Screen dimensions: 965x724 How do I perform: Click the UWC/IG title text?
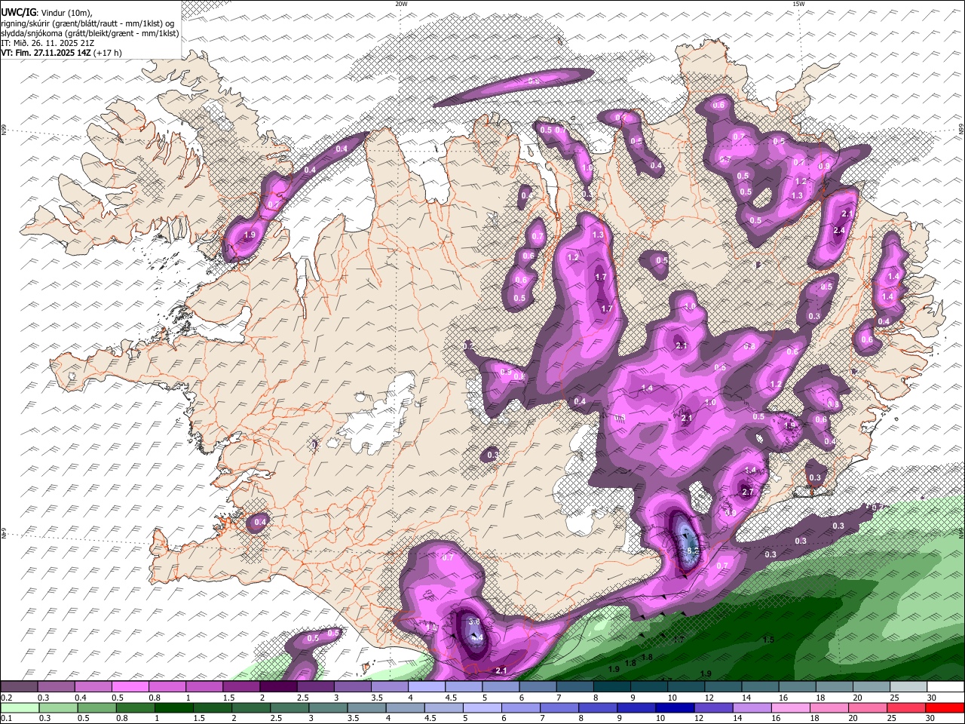coord(17,13)
